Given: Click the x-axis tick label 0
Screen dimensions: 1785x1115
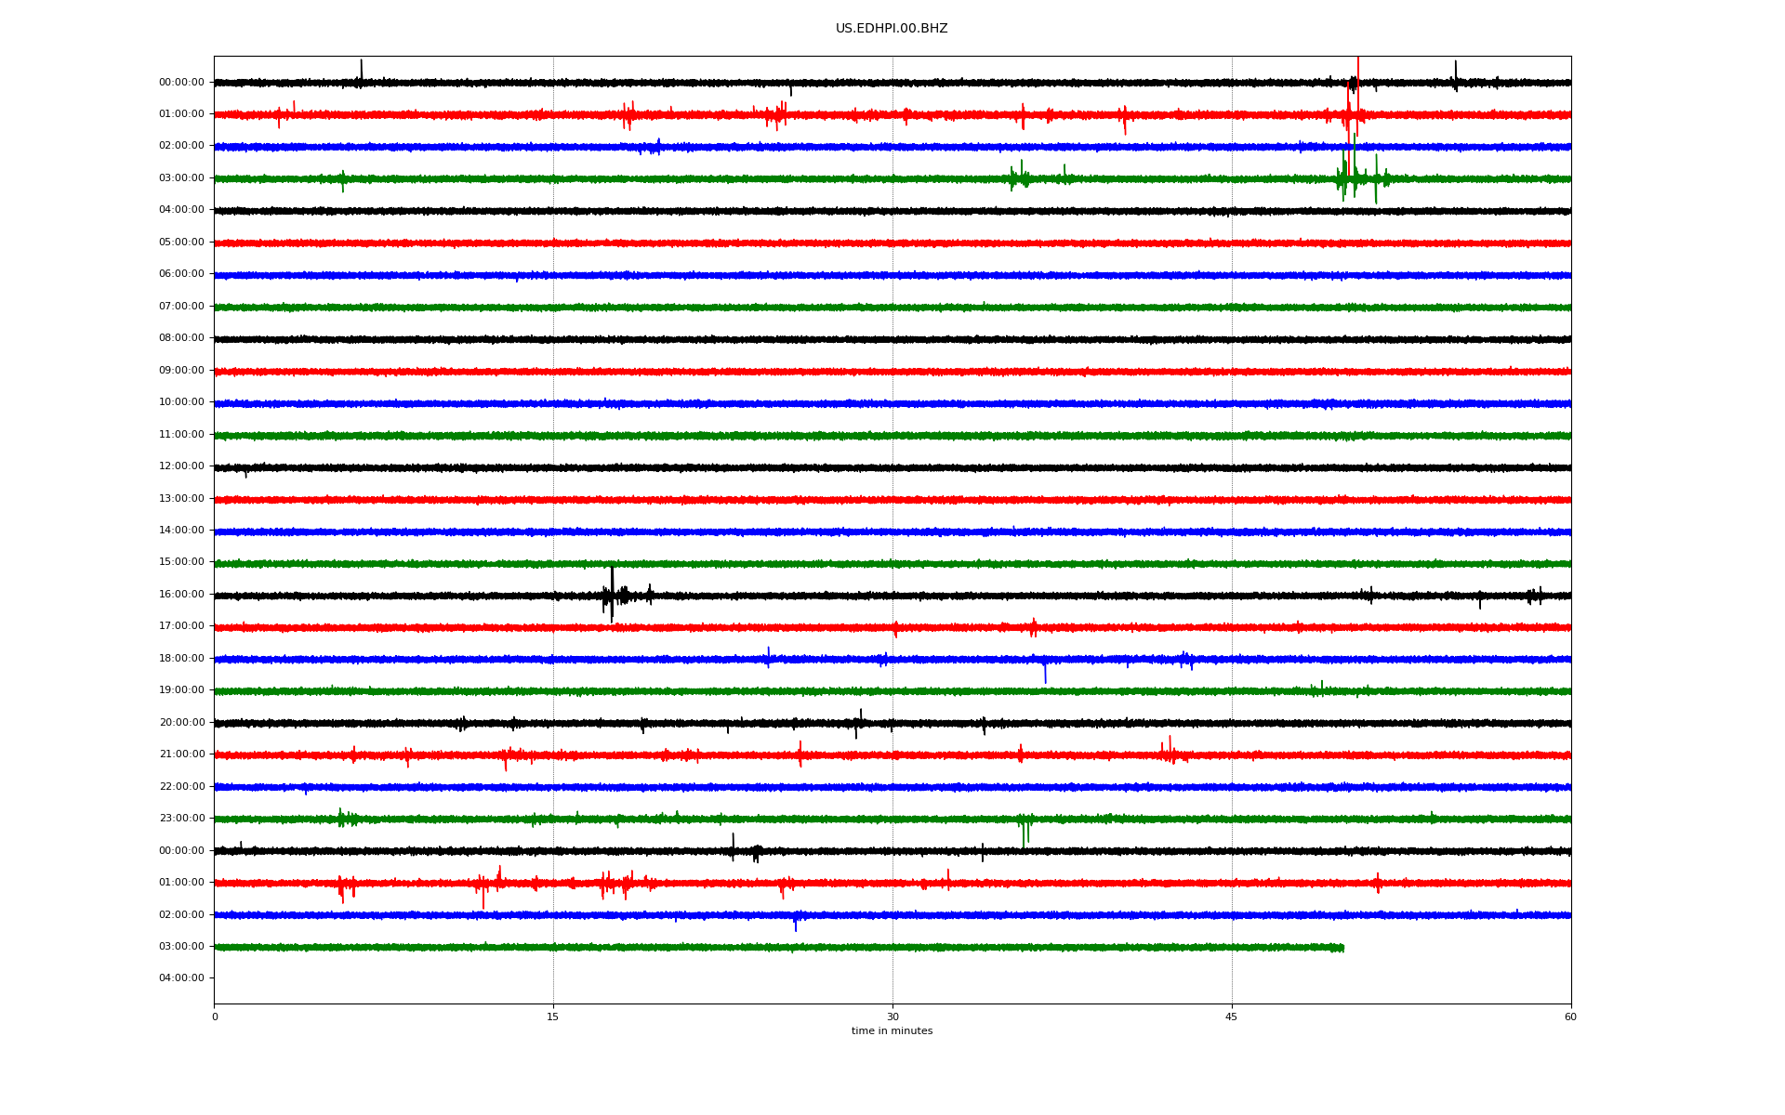Looking at the screenshot, I should 215,1017.
